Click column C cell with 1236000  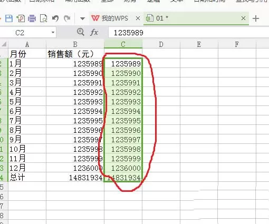[x=123, y=168]
